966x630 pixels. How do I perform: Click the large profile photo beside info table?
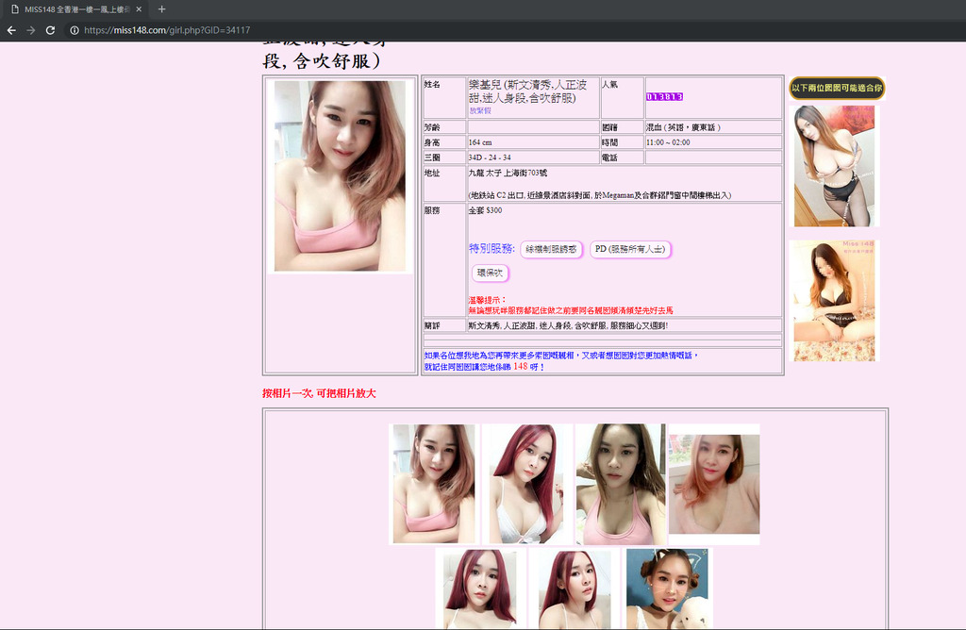pos(340,175)
